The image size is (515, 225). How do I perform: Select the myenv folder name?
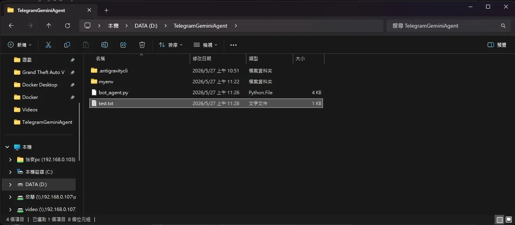click(x=106, y=82)
